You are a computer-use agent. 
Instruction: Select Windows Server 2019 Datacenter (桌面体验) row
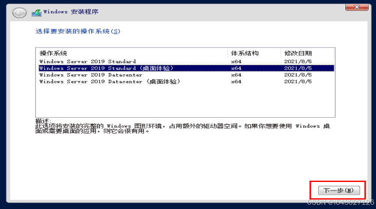(x=186, y=82)
